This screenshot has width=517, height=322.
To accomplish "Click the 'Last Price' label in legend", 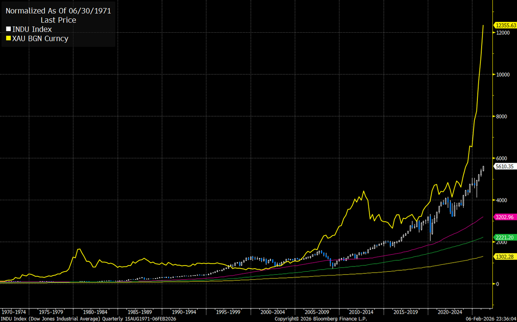I will pos(58,20).
